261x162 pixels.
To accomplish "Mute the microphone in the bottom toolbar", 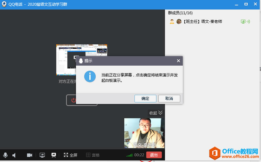I will point(5,155).
